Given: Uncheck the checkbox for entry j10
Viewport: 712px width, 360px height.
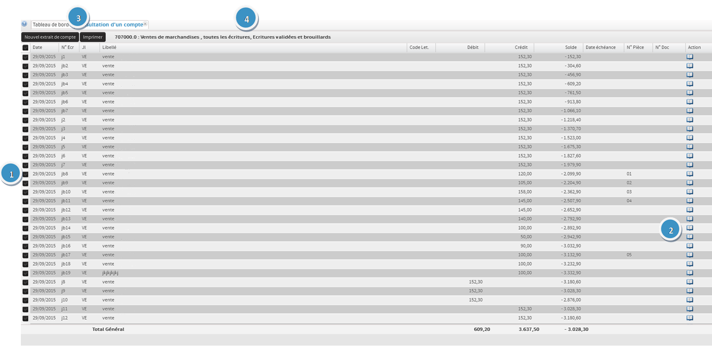Looking at the screenshot, I should coord(25,300).
